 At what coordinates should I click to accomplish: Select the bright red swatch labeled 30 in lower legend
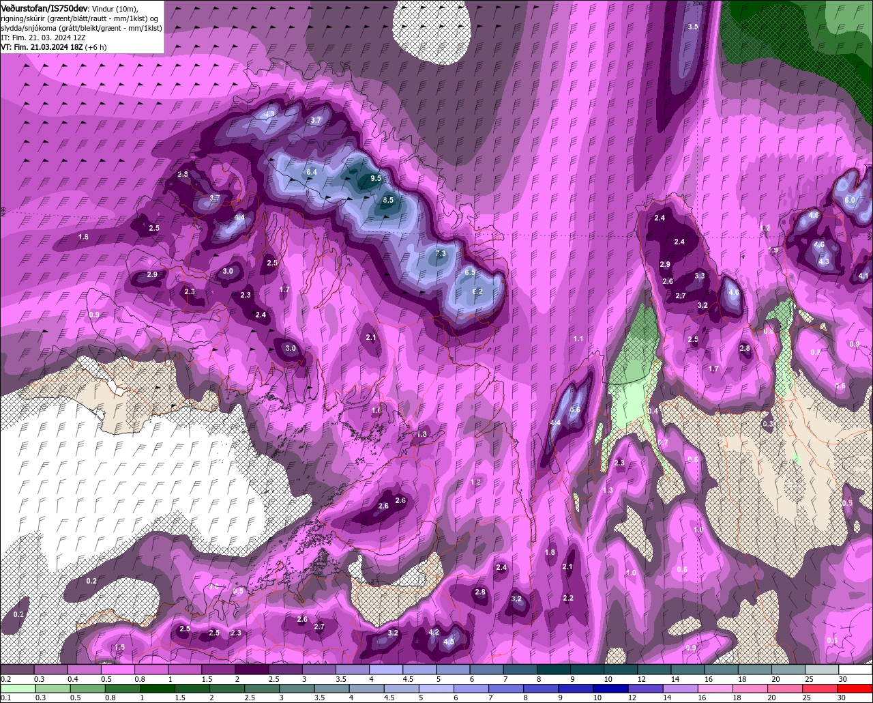pyautogui.click(x=855, y=689)
